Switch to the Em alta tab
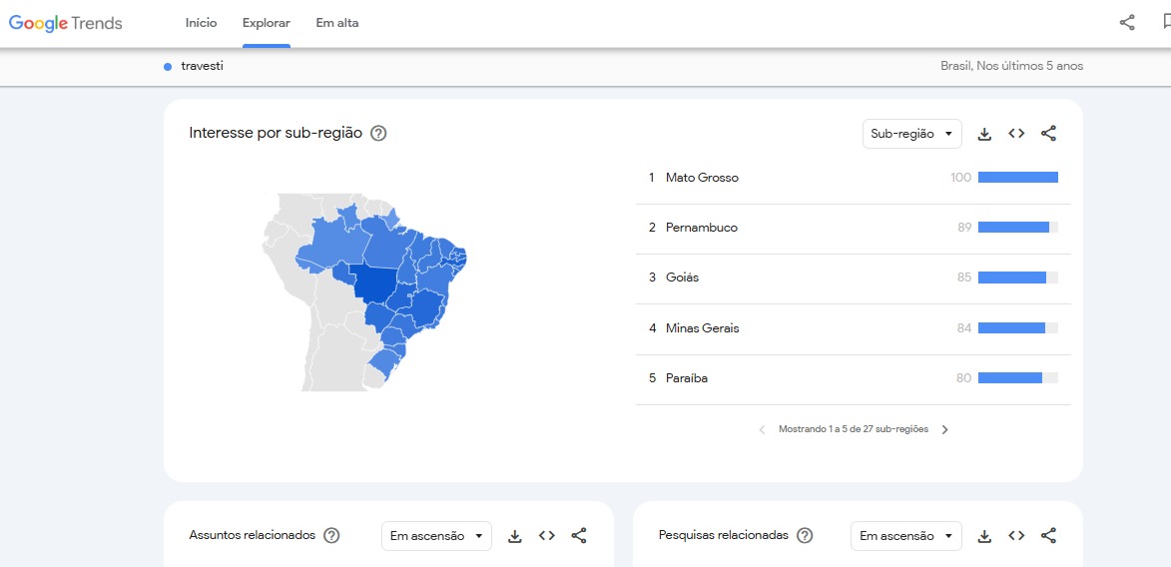Image resolution: width=1171 pixels, height=567 pixels. pyautogui.click(x=337, y=23)
